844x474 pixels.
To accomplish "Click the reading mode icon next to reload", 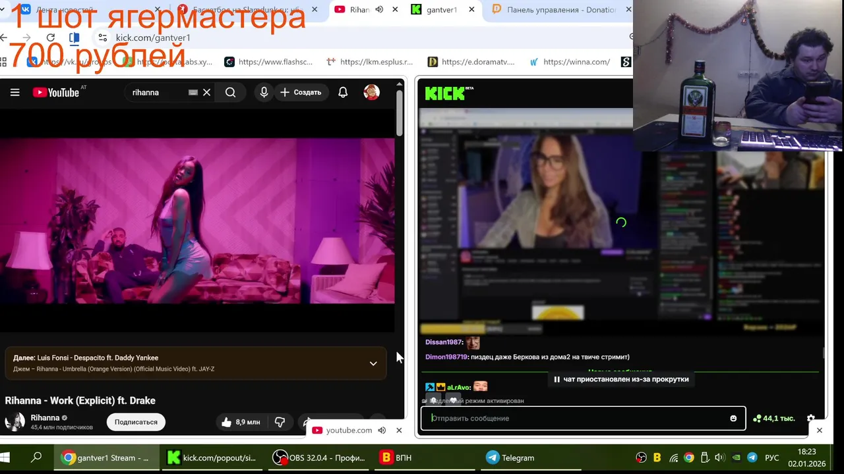I will pos(74,38).
